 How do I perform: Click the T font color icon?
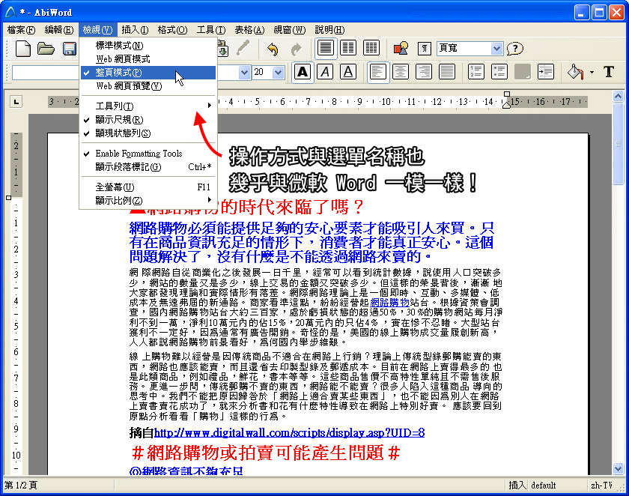point(609,72)
